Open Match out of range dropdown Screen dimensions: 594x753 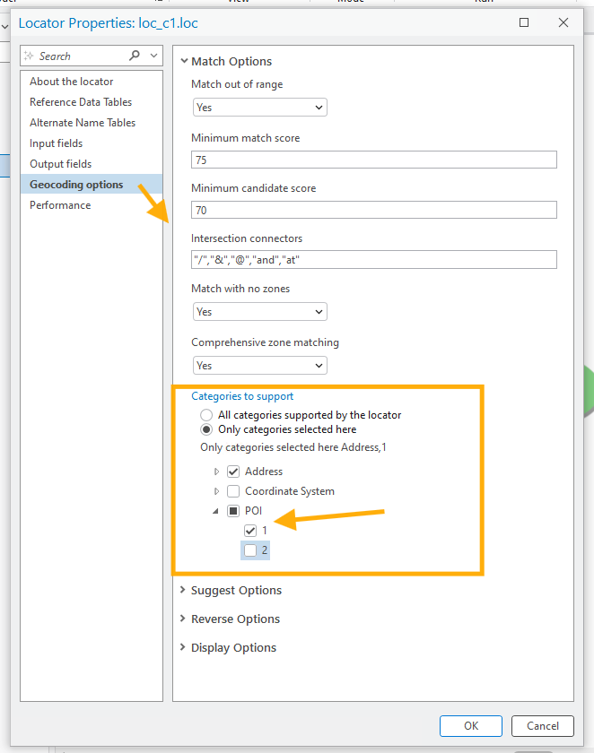tap(260, 108)
